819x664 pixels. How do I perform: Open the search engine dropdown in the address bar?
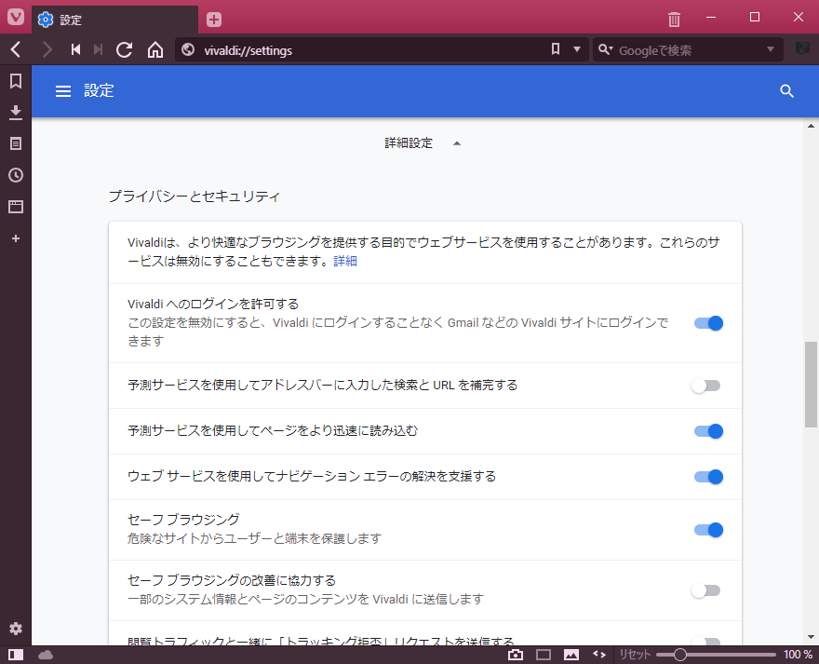[769, 49]
